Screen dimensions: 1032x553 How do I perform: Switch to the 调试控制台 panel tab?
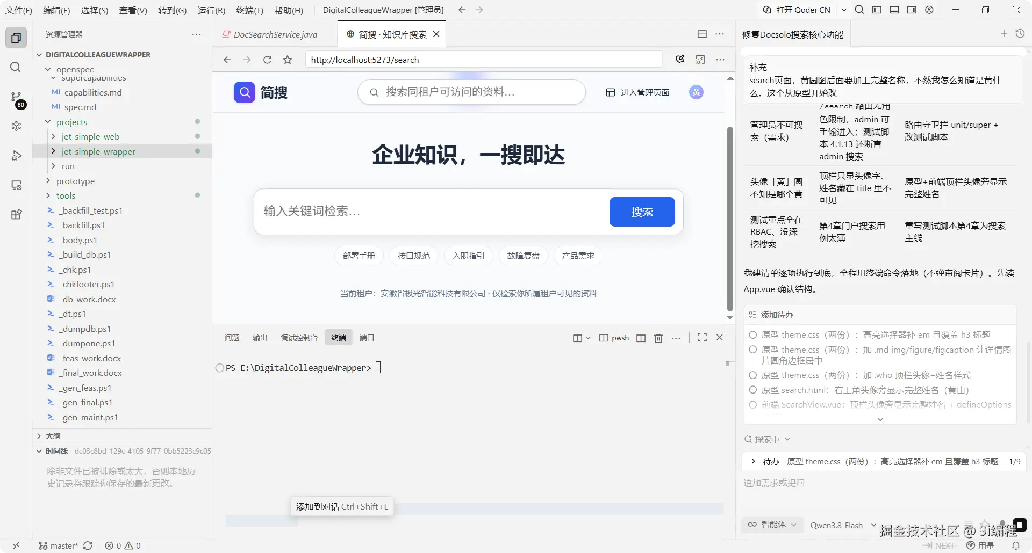[299, 338]
